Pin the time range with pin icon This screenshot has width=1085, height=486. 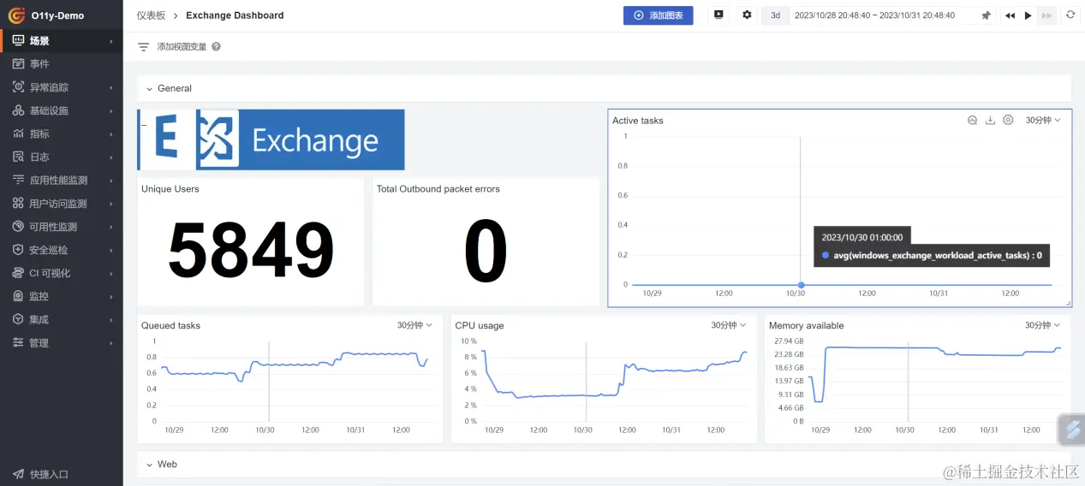pyautogui.click(x=986, y=15)
